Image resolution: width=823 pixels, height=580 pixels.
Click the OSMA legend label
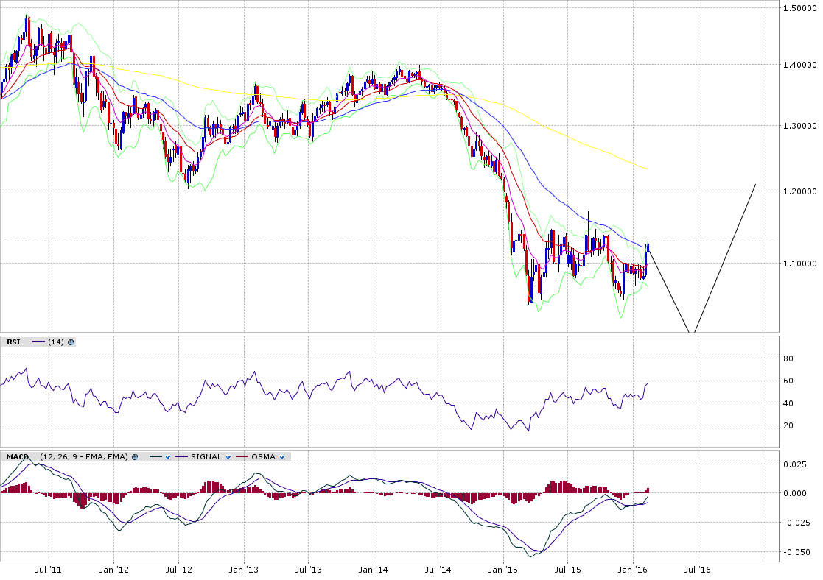pyautogui.click(x=263, y=457)
